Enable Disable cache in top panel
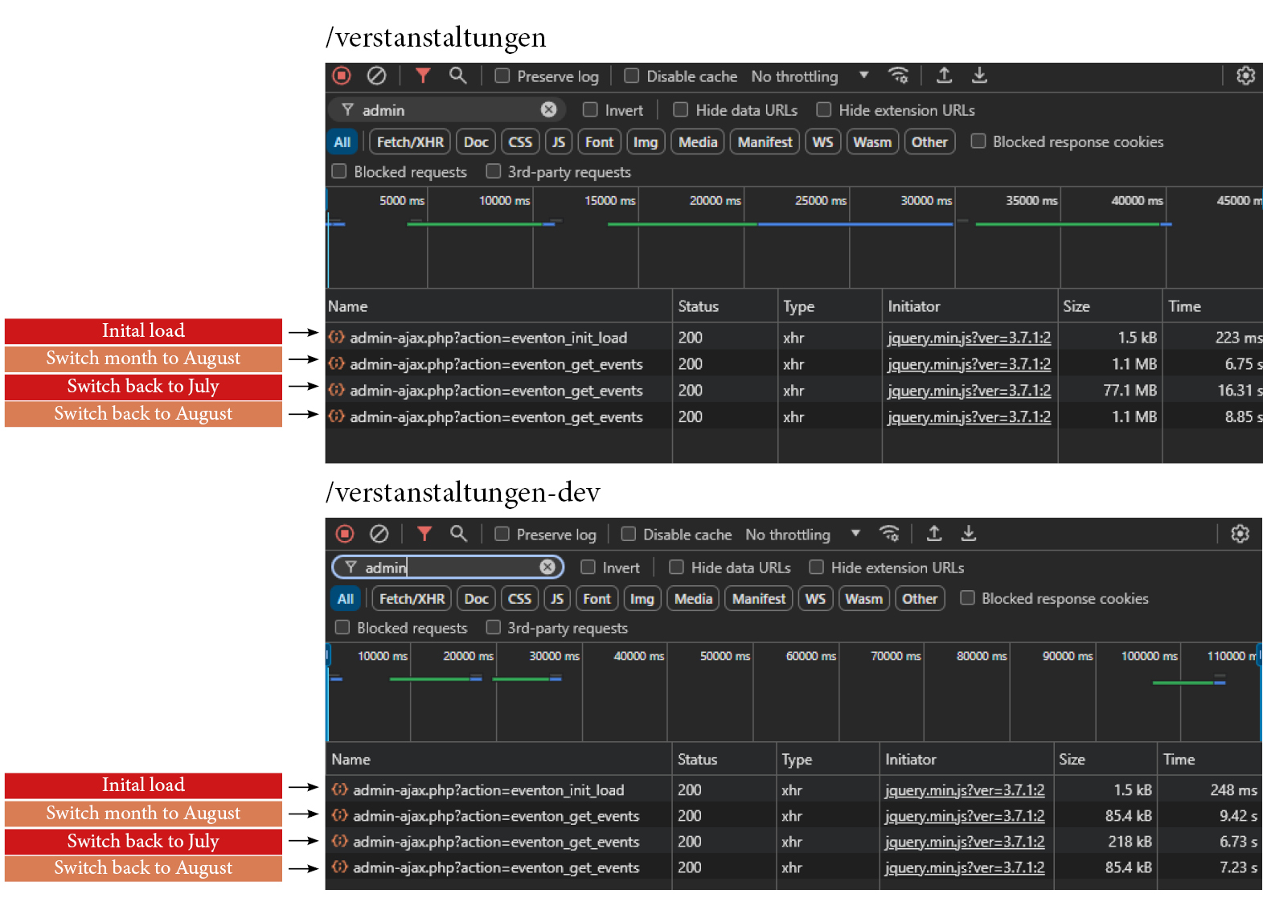Image resolution: width=1263 pixels, height=902 pixels. (632, 76)
